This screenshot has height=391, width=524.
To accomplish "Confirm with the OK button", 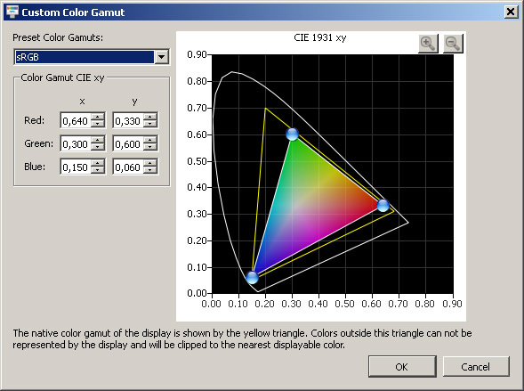I will coord(402,367).
